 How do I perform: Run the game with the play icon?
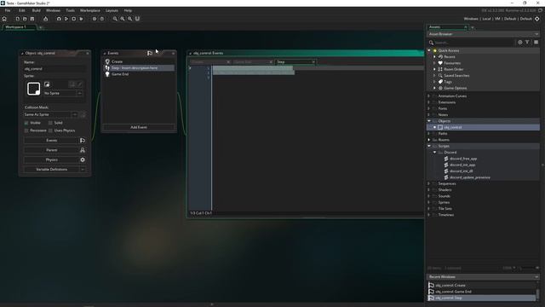click(66, 19)
